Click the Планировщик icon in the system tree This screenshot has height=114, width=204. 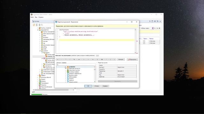coord(40,83)
